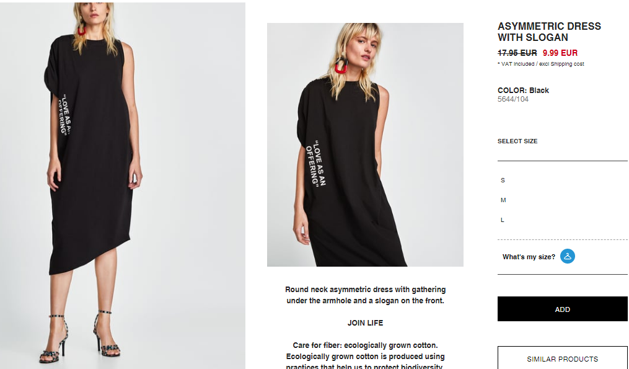
Task: Click the crossed-out 17.95 EUR price
Action: 517,53
